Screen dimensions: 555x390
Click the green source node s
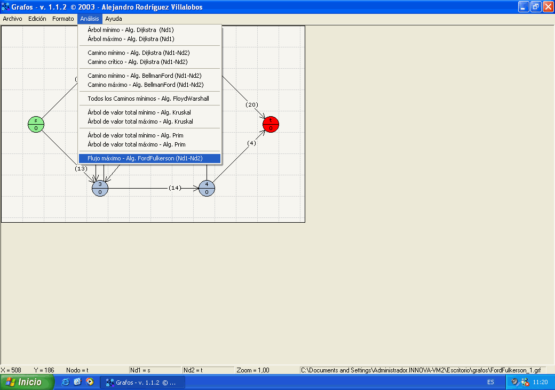(36, 124)
